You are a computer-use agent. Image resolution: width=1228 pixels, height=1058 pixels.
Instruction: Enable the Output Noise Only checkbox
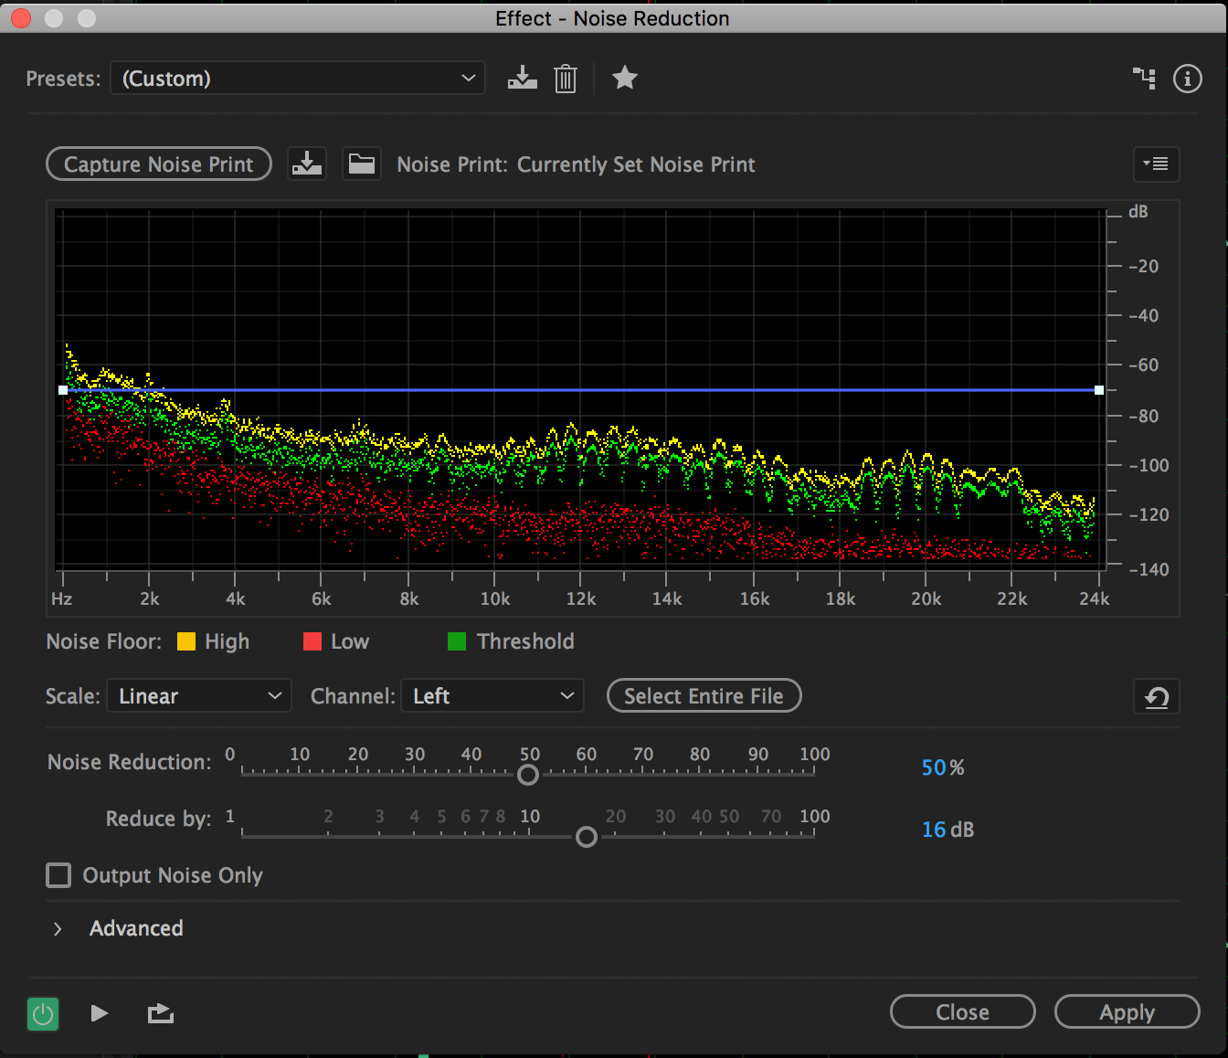pyautogui.click(x=58, y=875)
